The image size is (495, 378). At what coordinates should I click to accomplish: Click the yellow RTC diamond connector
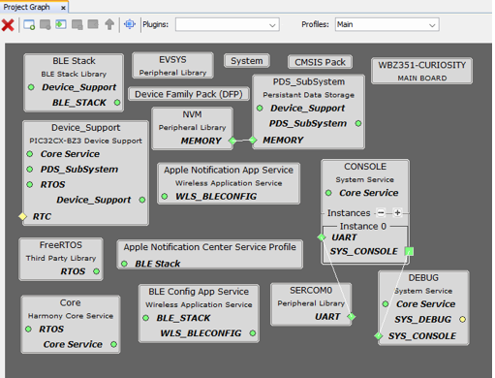tap(22, 216)
